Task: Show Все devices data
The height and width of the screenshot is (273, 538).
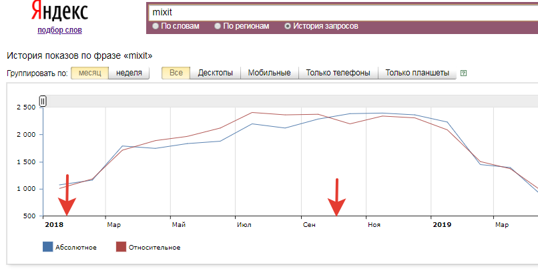Action: (176, 73)
